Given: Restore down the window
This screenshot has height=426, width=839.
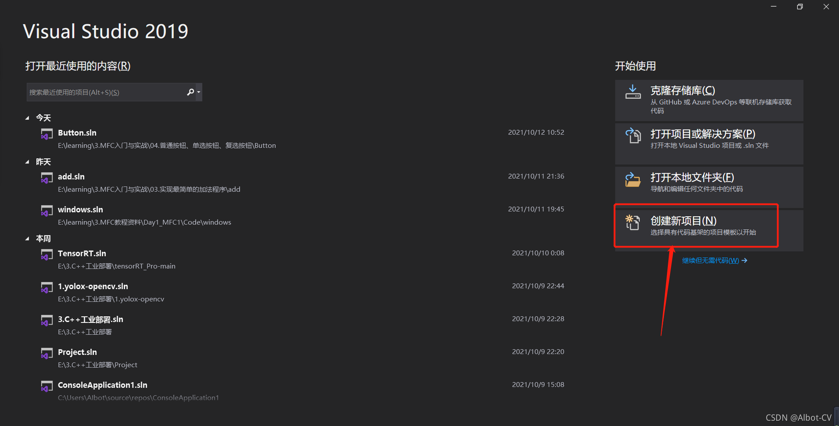Looking at the screenshot, I should [800, 7].
